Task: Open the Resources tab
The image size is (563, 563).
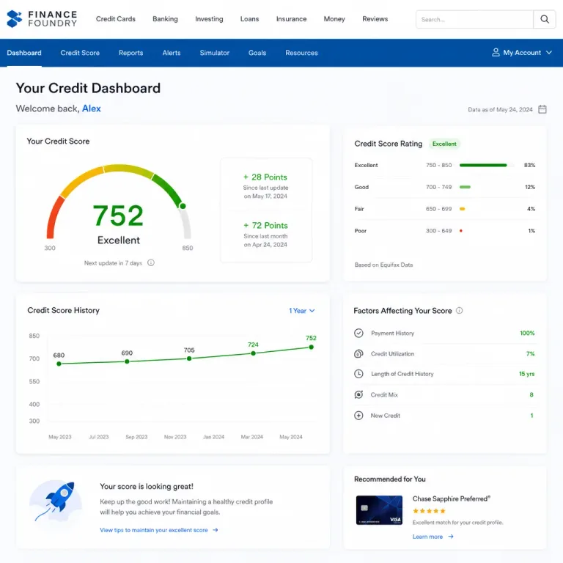Action: click(x=301, y=53)
